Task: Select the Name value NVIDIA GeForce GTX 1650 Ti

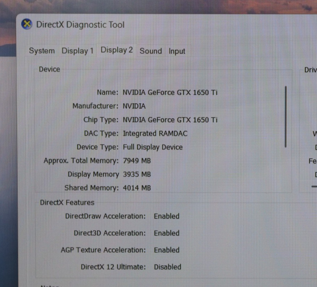Action: [x=170, y=93]
